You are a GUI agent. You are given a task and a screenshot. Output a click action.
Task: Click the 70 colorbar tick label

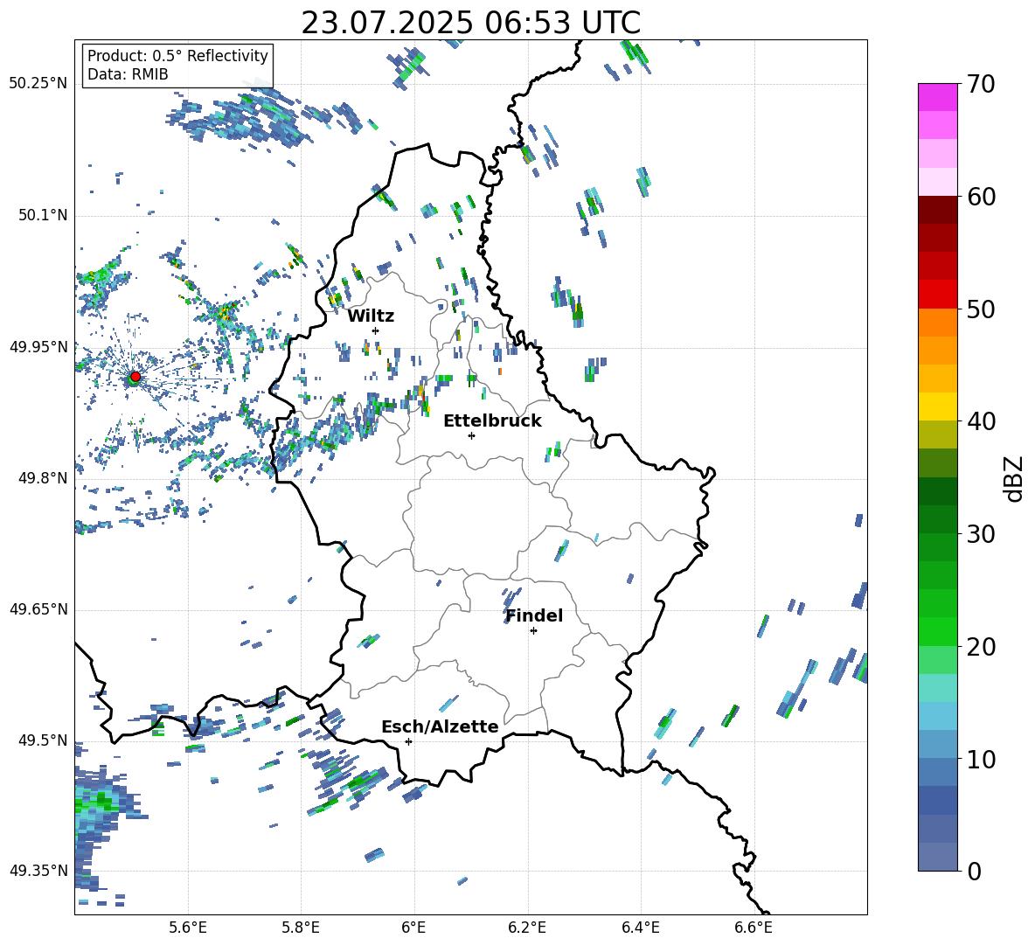pos(981,85)
